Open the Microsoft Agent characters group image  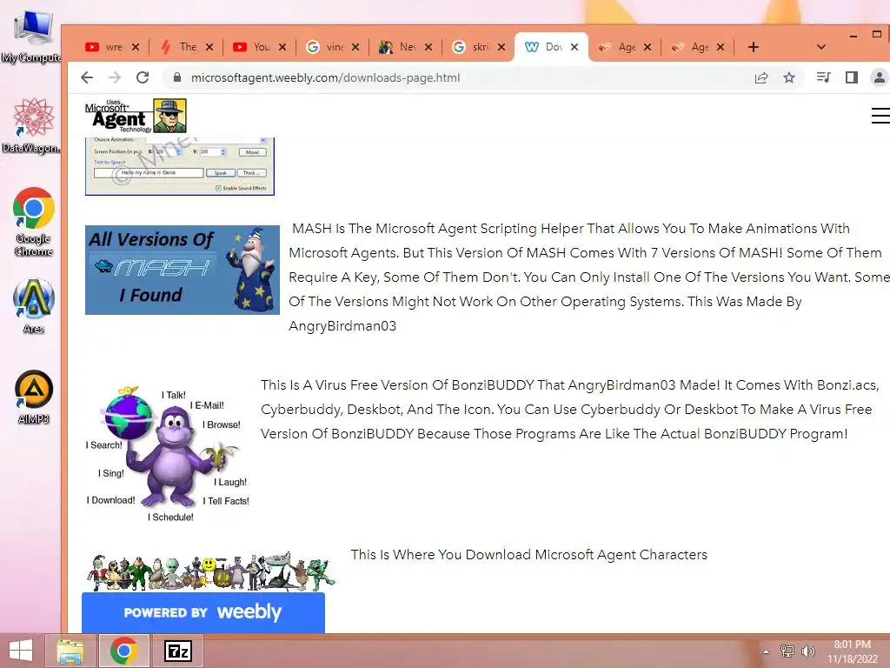pyautogui.click(x=210, y=572)
